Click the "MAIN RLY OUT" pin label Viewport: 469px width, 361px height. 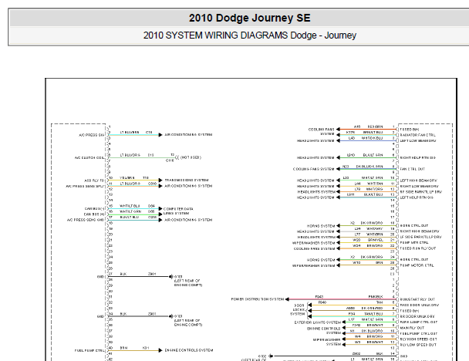pyautogui.click(x=412, y=328)
